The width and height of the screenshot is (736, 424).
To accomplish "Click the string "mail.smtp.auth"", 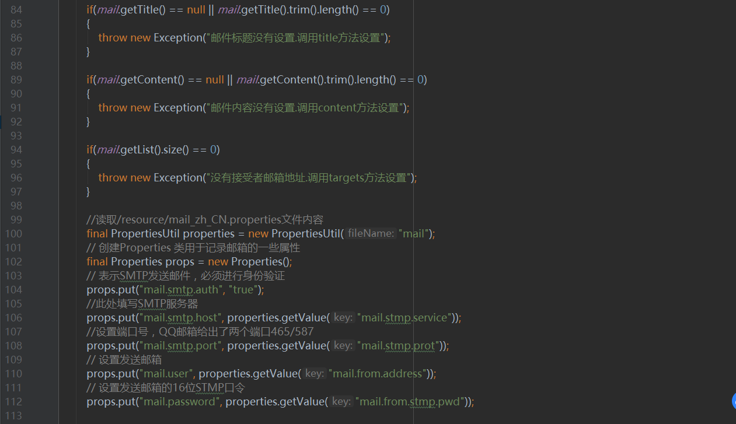I will [x=180, y=289].
